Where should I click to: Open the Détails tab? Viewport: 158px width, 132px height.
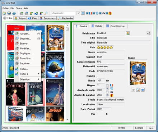click(x=97, y=26)
